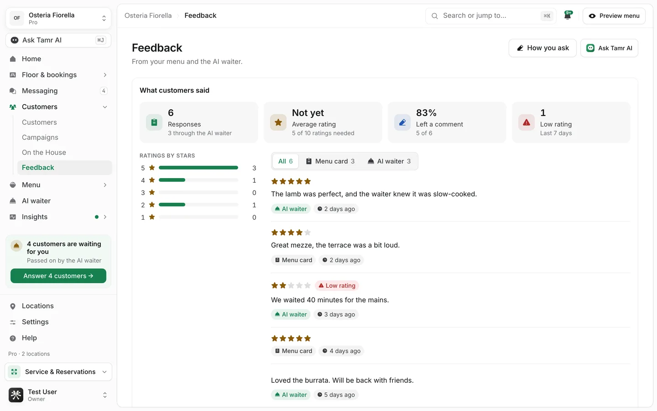
Task: Open the Service & Reservations dropdown
Action: coord(58,372)
